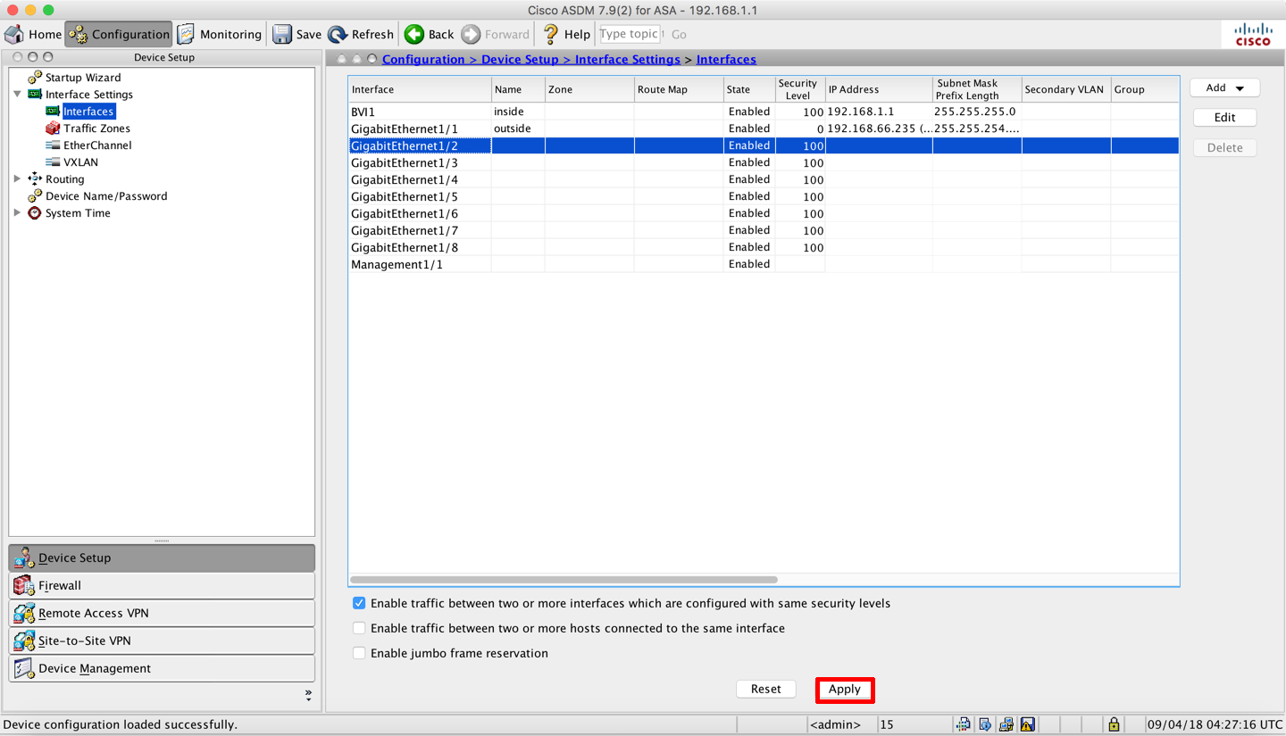Image resolution: width=1286 pixels, height=736 pixels.
Task: Click the Back navigation button
Action: click(x=430, y=34)
